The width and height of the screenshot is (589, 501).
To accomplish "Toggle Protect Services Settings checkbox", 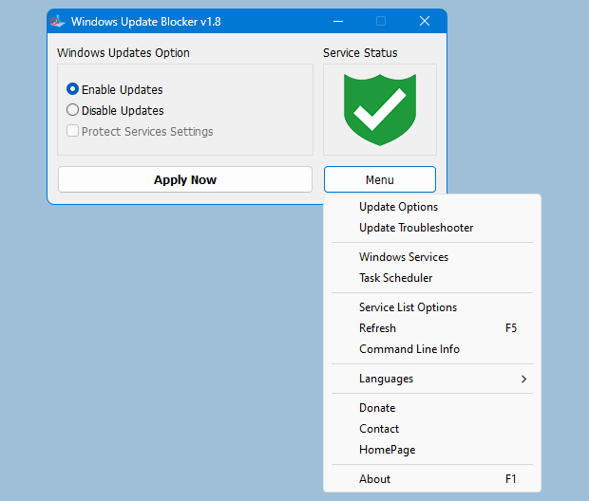I will 73,132.
